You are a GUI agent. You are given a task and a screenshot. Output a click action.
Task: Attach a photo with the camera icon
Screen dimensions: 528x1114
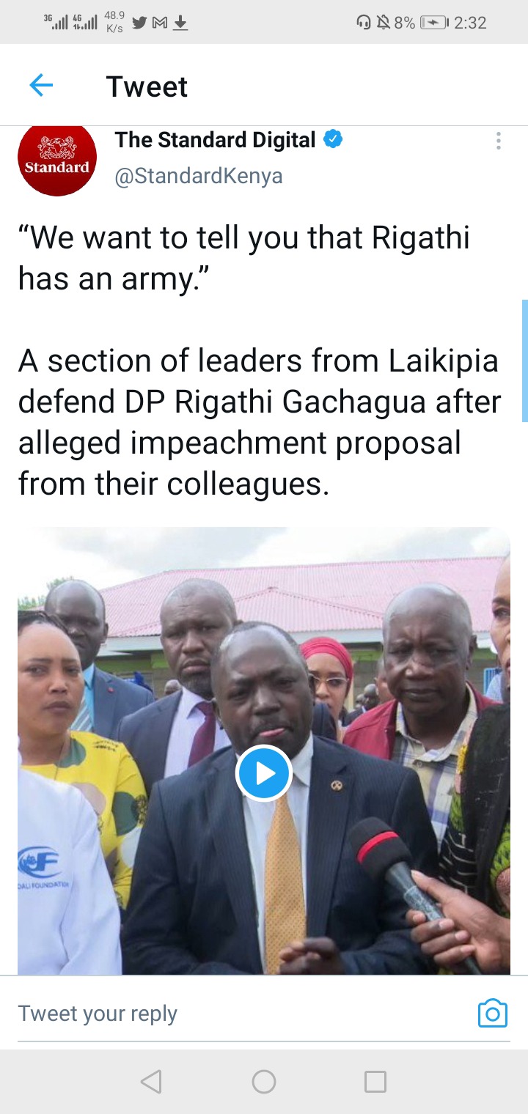click(493, 1013)
